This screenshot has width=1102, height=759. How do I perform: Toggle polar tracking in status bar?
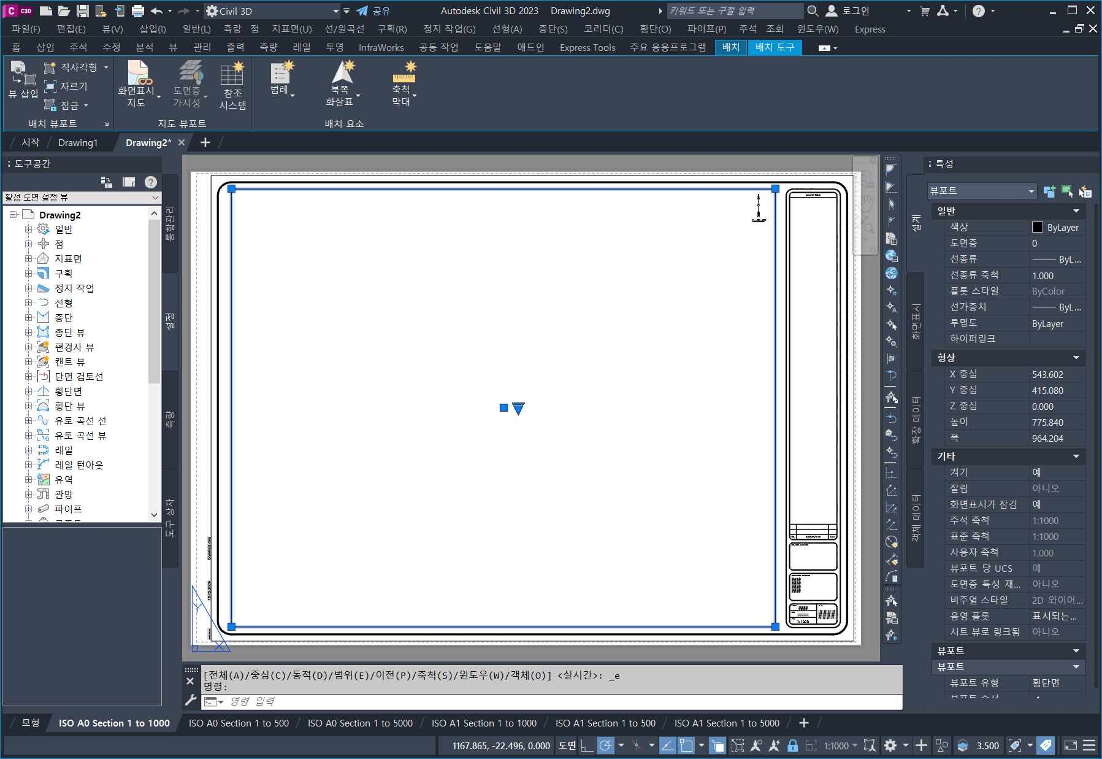click(x=606, y=746)
